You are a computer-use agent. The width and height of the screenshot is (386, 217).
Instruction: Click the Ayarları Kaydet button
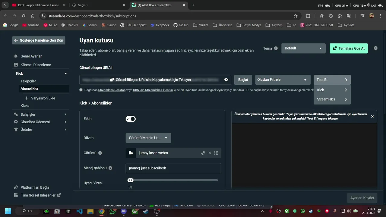pyautogui.click(x=362, y=198)
